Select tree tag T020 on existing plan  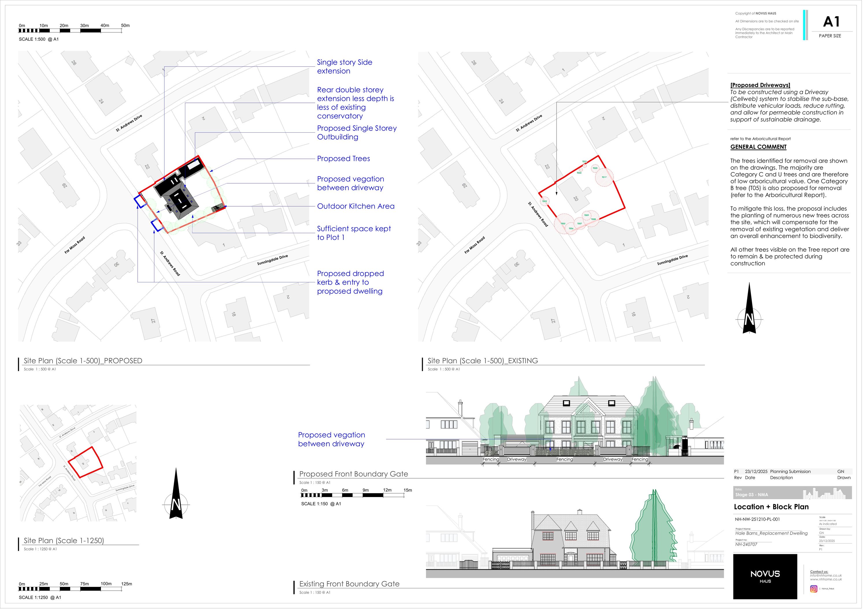[595, 168]
